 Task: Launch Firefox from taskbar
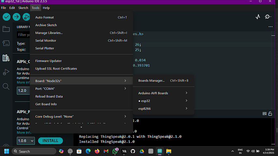[x=97, y=151]
